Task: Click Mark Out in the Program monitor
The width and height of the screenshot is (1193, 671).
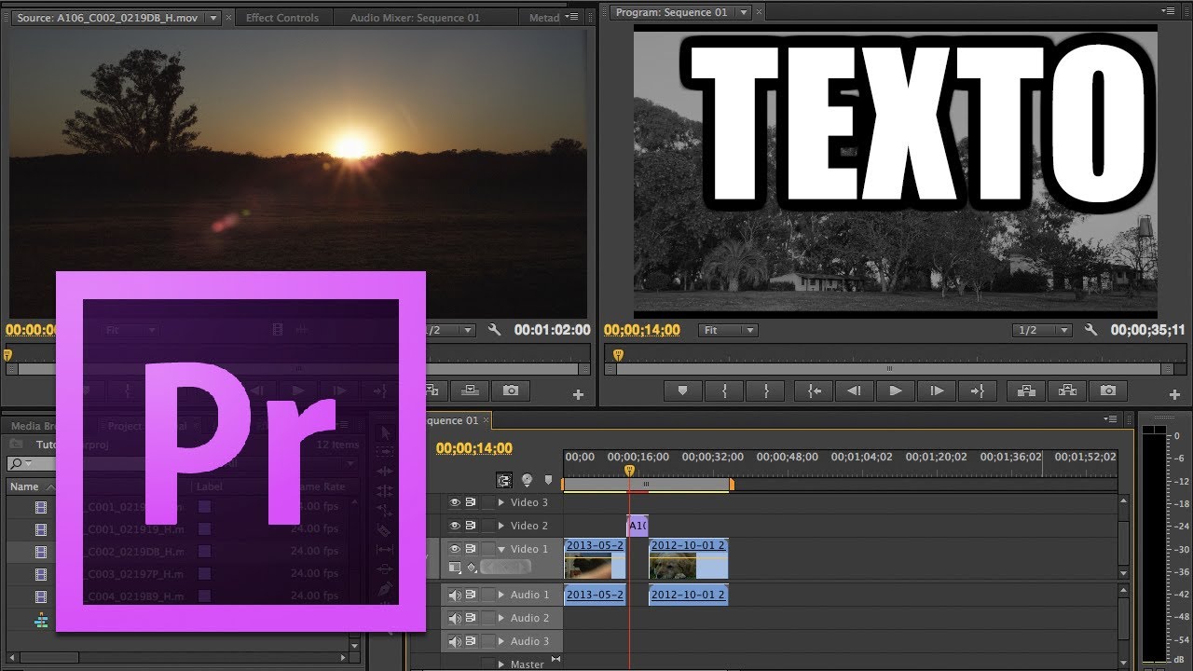Action: click(x=767, y=391)
